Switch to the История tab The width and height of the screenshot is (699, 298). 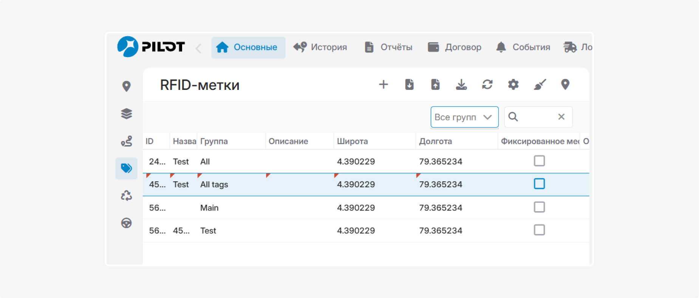click(320, 47)
